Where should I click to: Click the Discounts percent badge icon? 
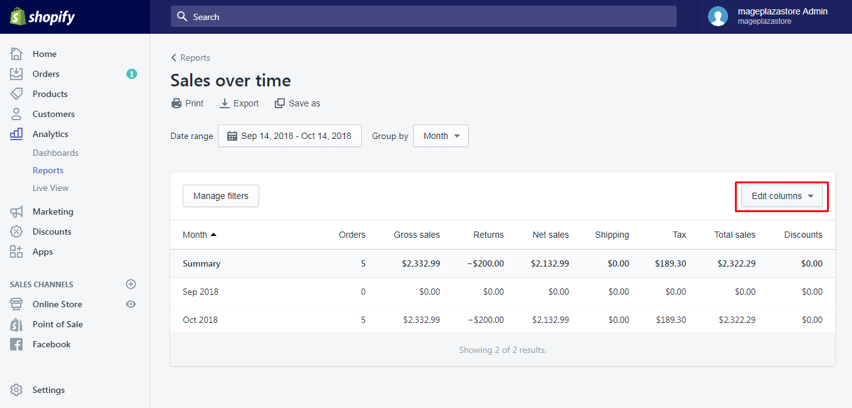pos(16,232)
